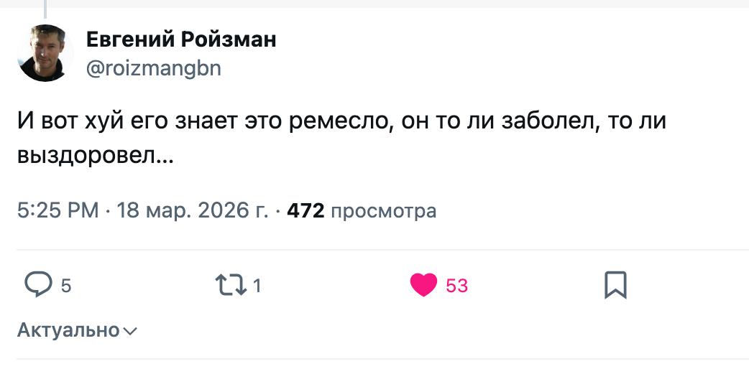Open the Евгений Ройзман display name link
Screen dimensions: 749x369
(x=181, y=39)
